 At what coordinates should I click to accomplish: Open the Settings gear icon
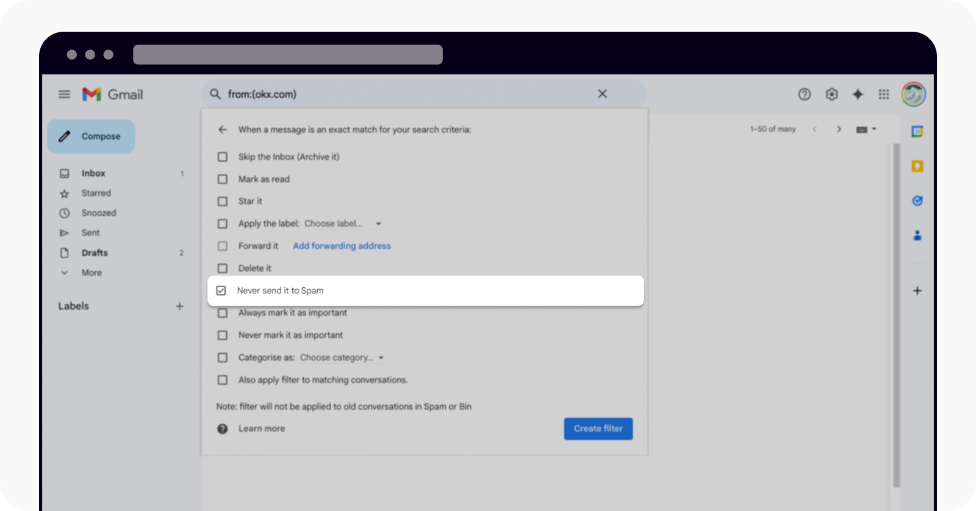[831, 94]
